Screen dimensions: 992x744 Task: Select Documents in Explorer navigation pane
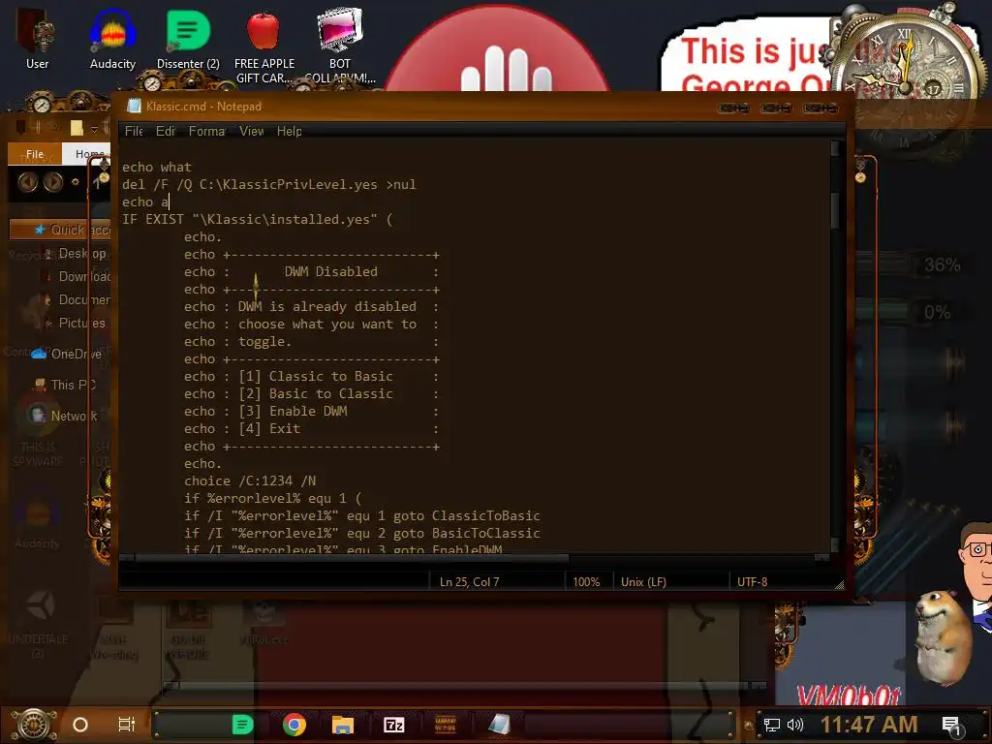[x=76, y=299]
